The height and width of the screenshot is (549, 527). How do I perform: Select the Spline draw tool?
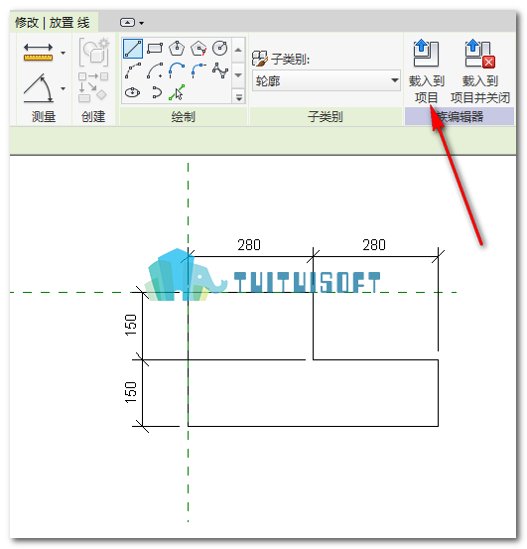pos(220,71)
